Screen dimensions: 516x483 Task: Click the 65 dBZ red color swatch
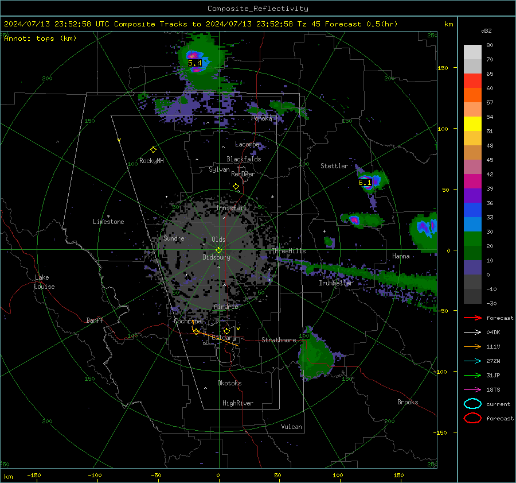[472, 80]
